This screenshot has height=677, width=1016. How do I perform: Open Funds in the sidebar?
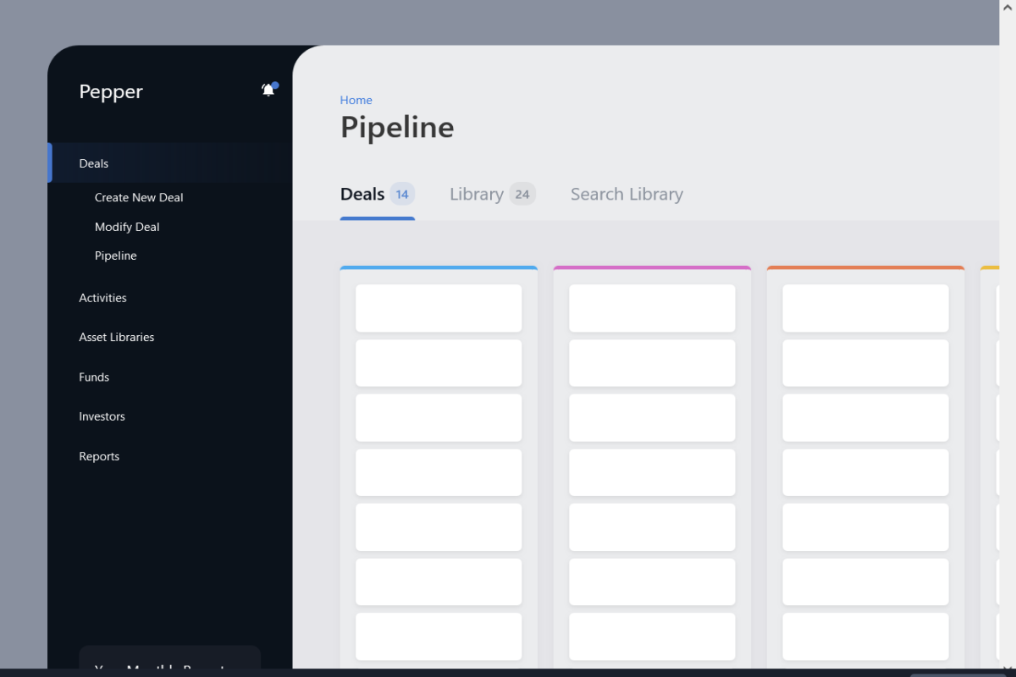click(x=94, y=377)
